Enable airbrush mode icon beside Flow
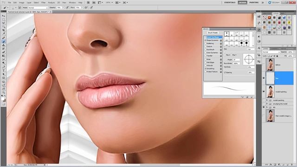The image size is (297, 167). tap(86, 8)
